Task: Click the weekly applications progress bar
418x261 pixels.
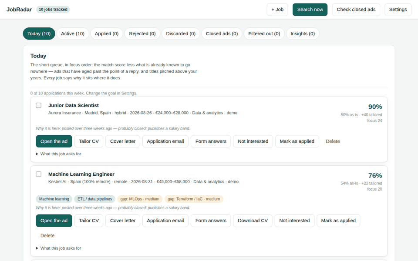Action: pos(209,87)
